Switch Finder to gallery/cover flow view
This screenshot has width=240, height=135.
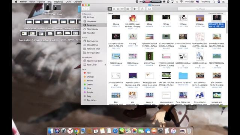tap(122, 9)
